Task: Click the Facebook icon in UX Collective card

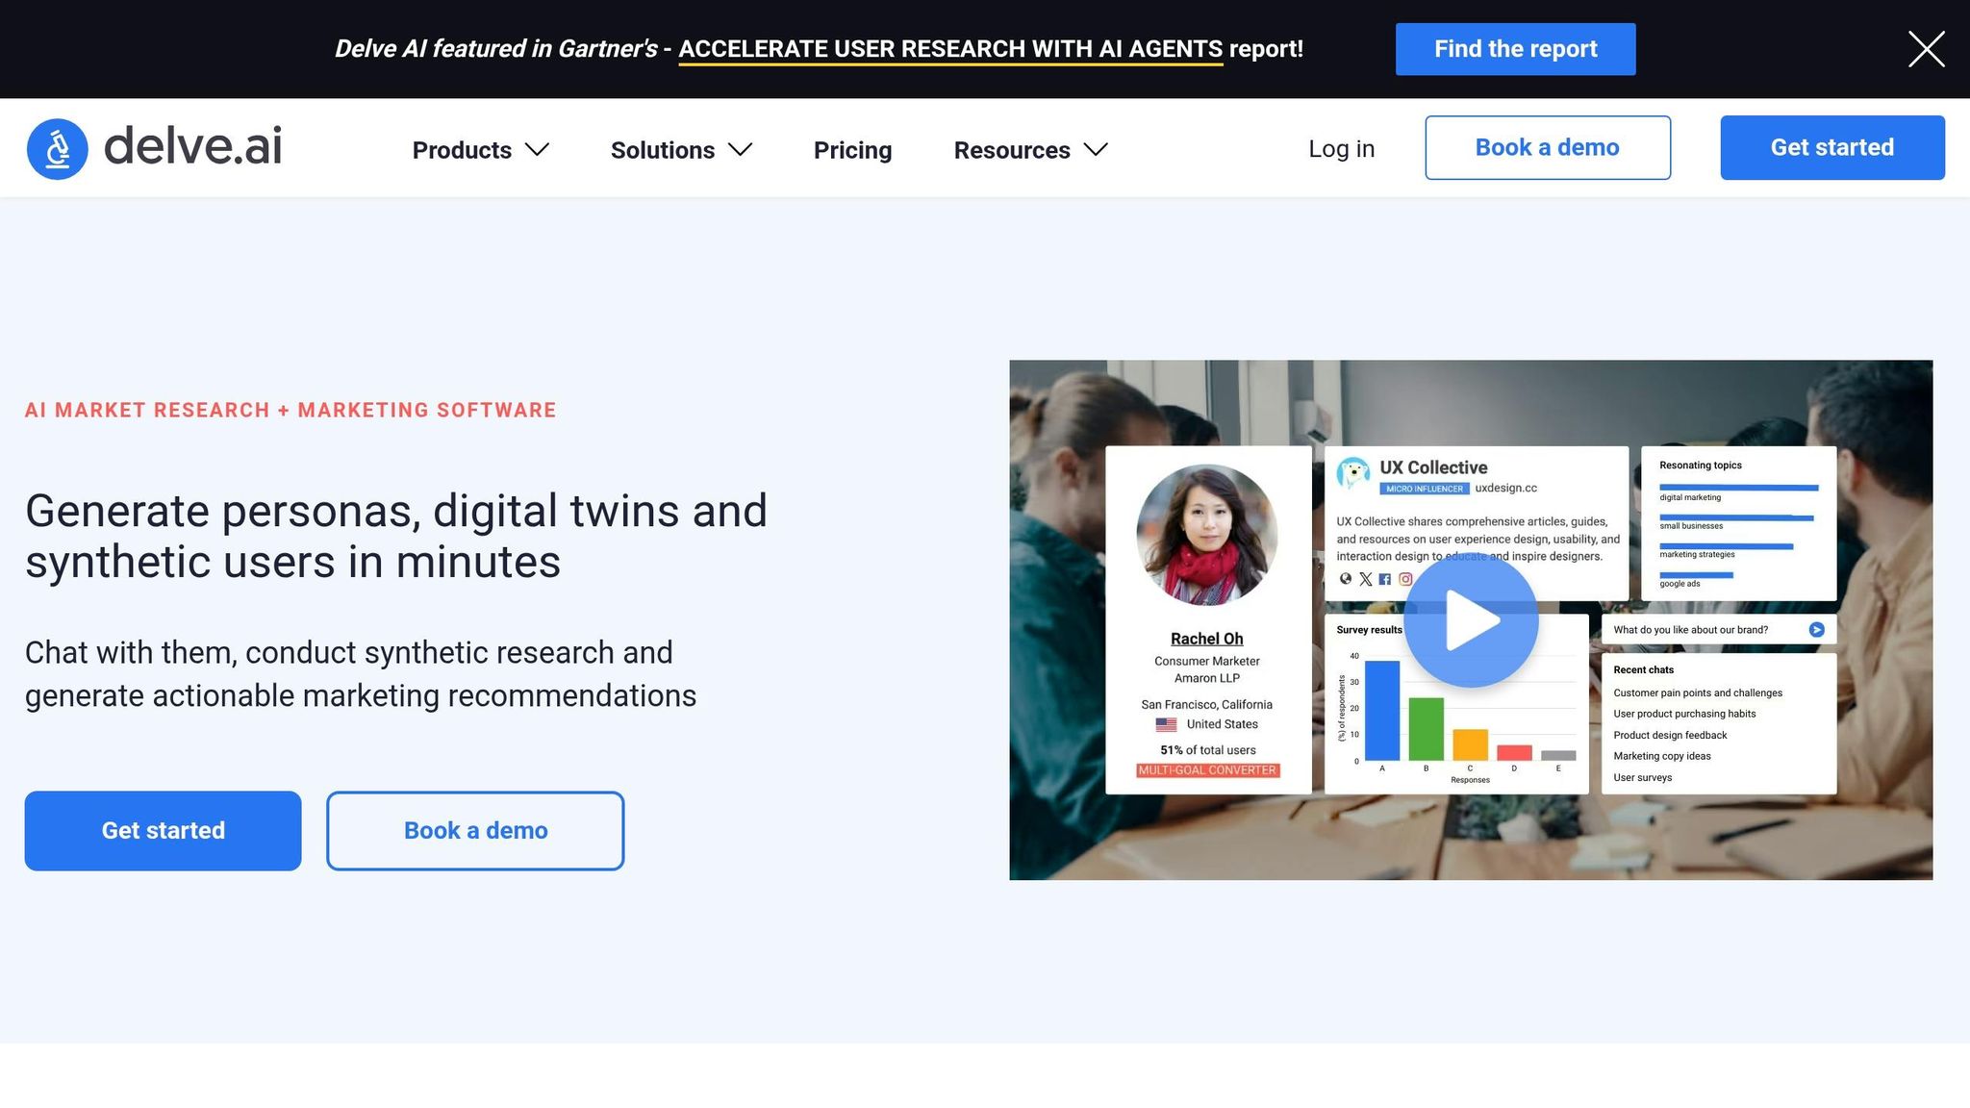Action: tap(1385, 579)
